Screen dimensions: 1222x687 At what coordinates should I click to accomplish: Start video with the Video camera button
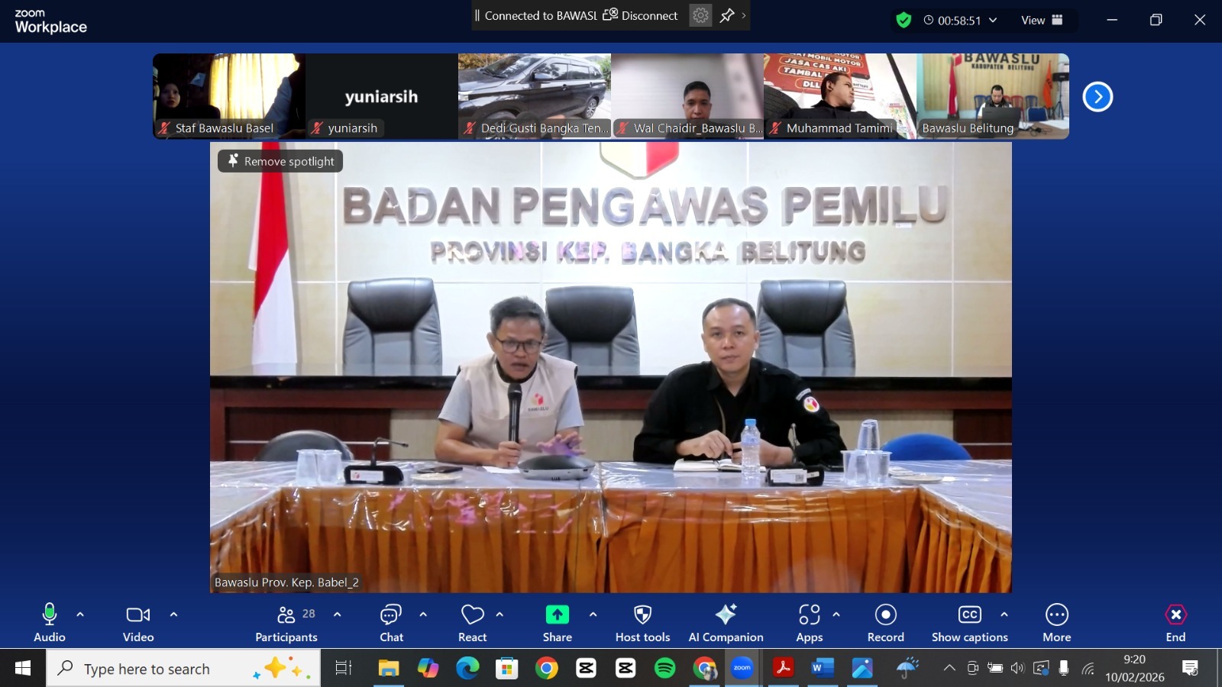coord(138,623)
